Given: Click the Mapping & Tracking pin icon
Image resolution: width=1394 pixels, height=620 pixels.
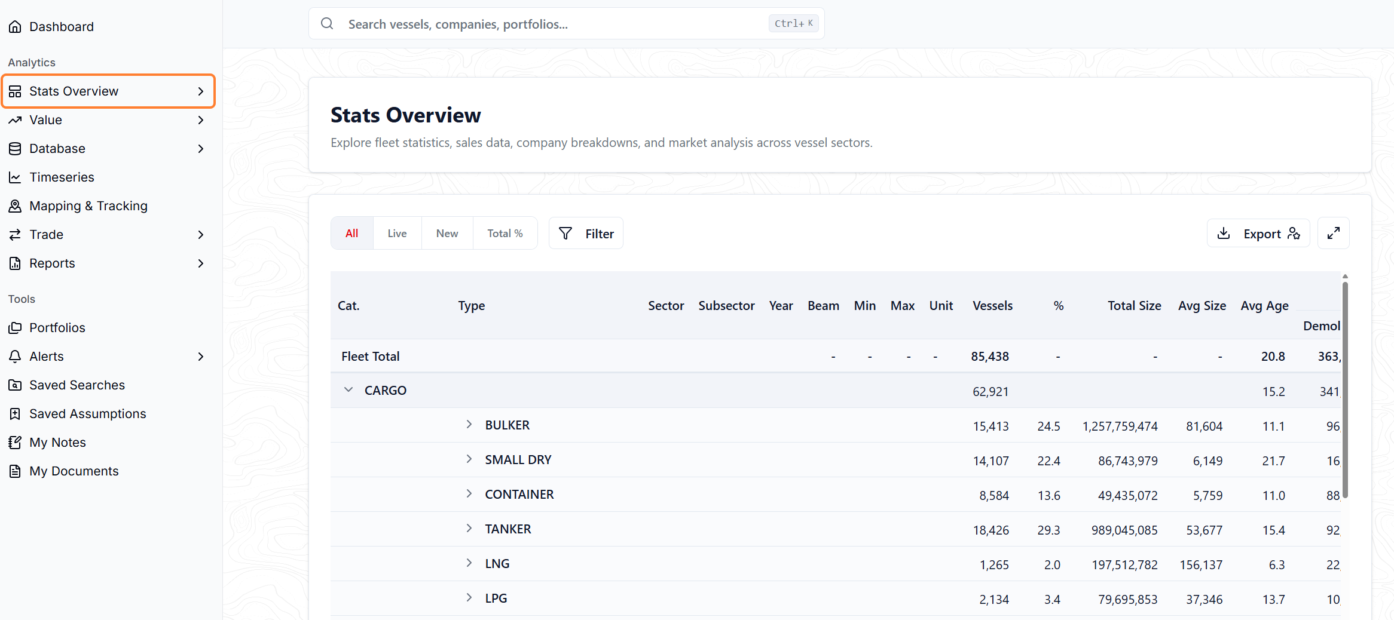Looking at the screenshot, I should [15, 206].
